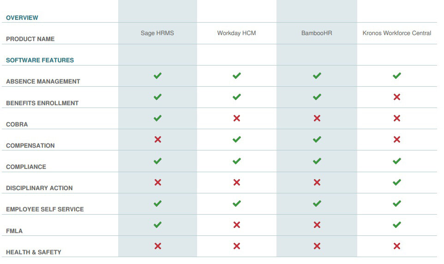Click Sage HRMS Compensation red X
Viewport: 444px width, 264px height.
tap(157, 139)
